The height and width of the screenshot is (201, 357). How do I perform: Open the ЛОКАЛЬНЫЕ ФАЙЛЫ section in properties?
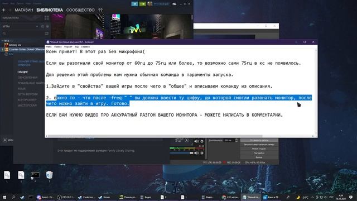[31, 83]
